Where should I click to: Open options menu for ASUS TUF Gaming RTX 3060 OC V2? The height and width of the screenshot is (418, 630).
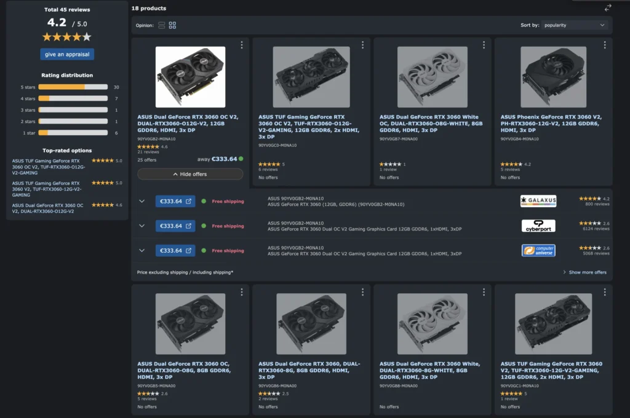pyautogui.click(x=362, y=45)
